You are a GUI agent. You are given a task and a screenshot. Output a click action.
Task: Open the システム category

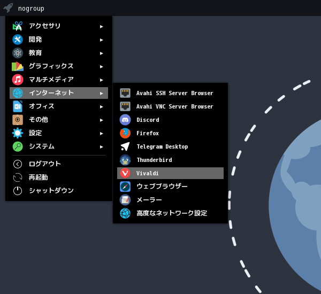(x=59, y=146)
